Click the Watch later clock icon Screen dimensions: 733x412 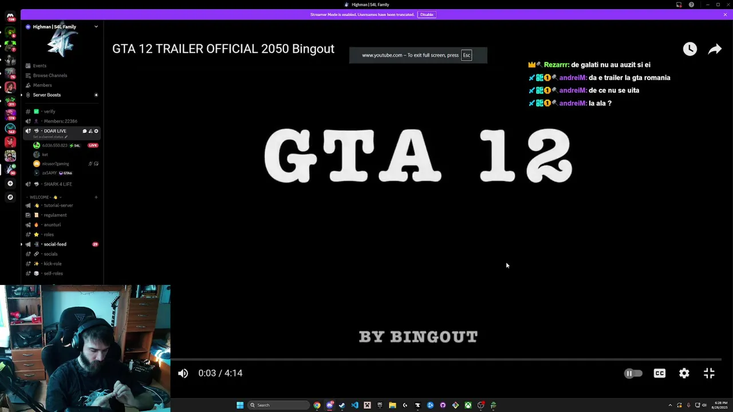coord(690,49)
